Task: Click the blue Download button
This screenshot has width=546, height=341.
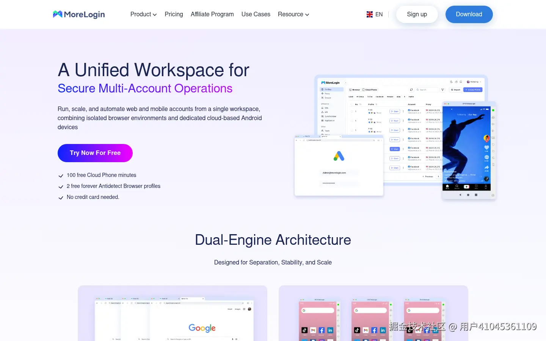Action: pyautogui.click(x=469, y=14)
